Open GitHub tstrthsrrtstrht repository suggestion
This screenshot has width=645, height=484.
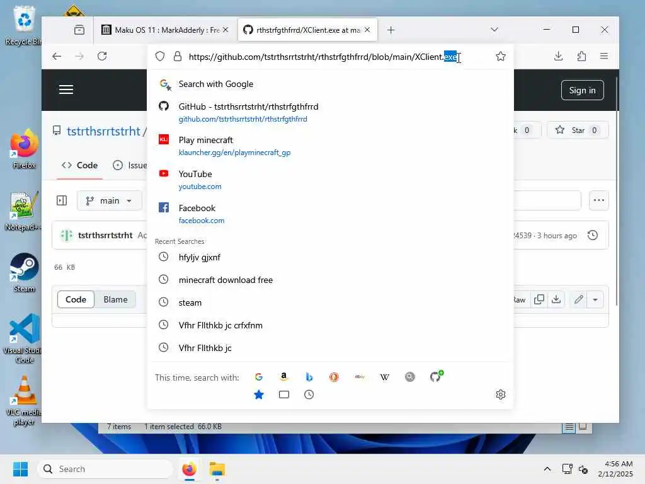tap(330, 112)
